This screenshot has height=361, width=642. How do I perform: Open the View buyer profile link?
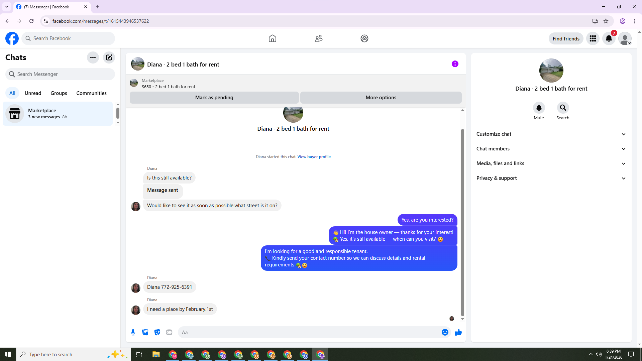314,157
